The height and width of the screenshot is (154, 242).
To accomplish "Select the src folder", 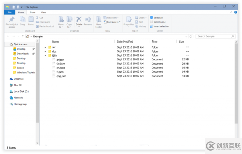I will coord(52,47).
